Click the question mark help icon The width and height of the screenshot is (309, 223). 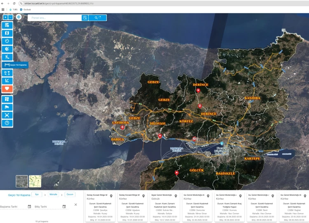point(7,123)
